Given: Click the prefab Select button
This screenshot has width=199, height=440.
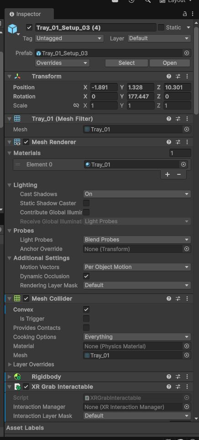Looking at the screenshot, I should 126,63.
